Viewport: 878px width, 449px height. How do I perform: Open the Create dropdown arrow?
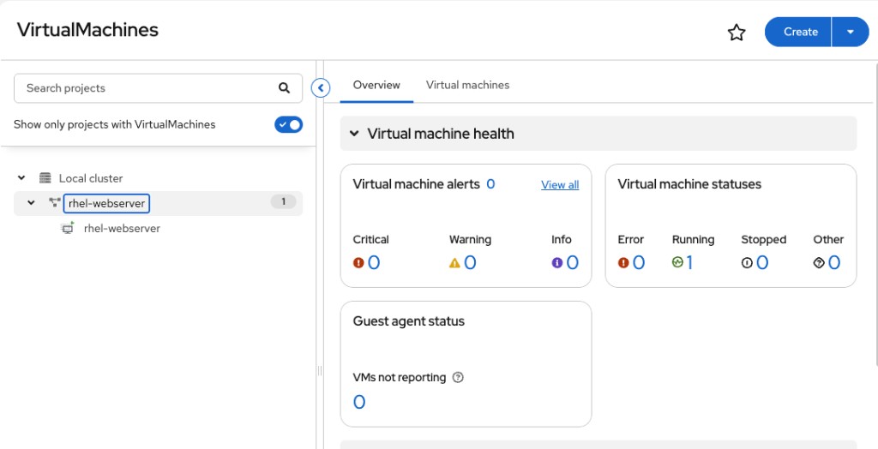[850, 32]
